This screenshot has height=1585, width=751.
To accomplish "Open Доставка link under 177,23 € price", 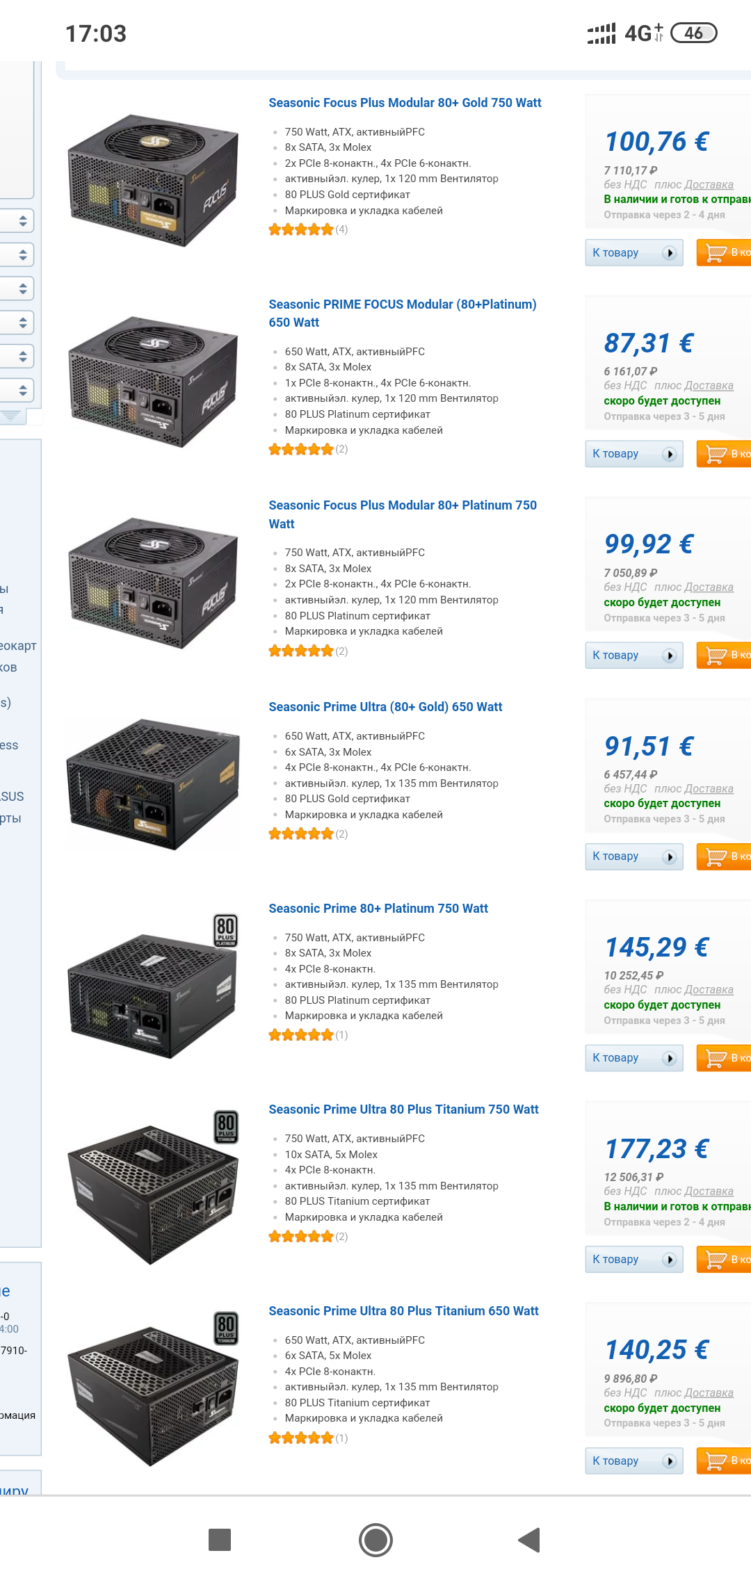I will pos(709,1191).
